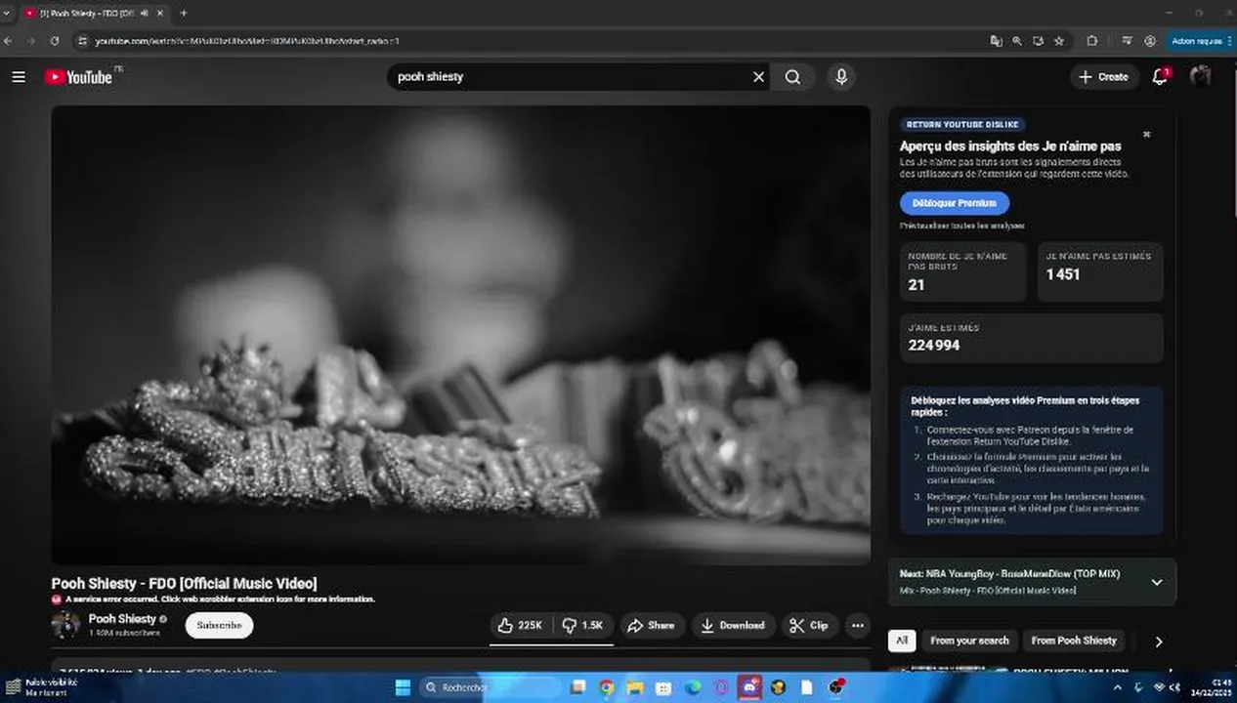Show hidden tray icons chevron
The width and height of the screenshot is (1237, 703).
(x=1118, y=687)
